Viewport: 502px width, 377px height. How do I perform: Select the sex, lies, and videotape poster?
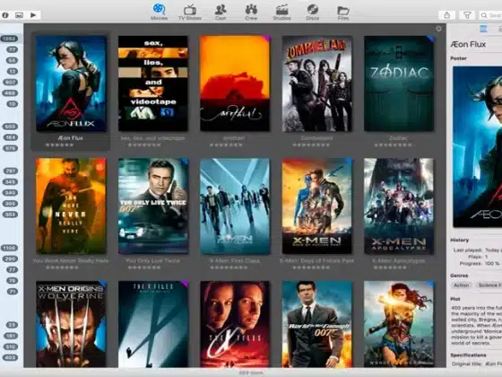click(x=153, y=83)
